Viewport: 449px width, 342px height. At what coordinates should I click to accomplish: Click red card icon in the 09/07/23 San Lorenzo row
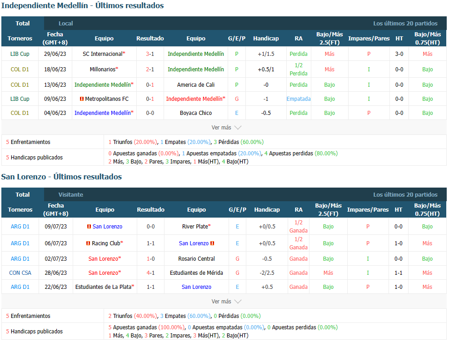89,227
